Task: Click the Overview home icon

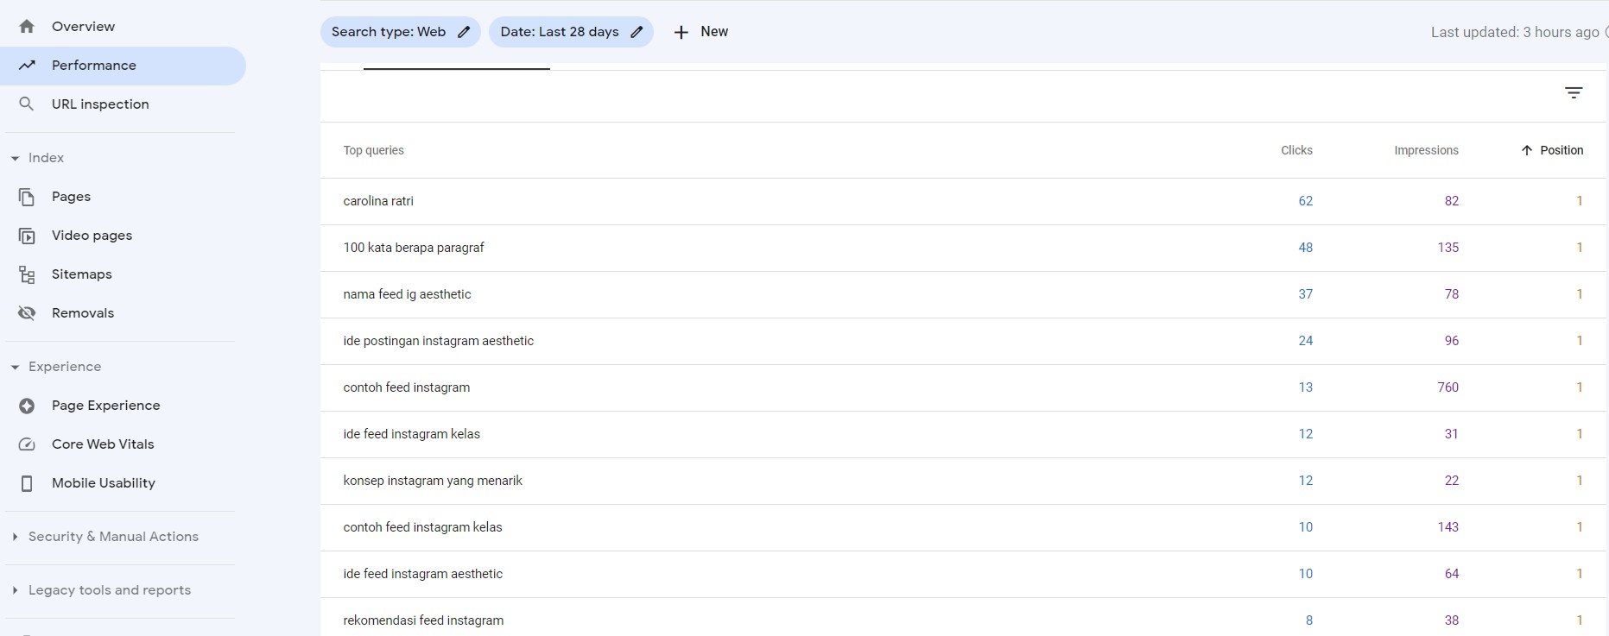Action: (27, 27)
